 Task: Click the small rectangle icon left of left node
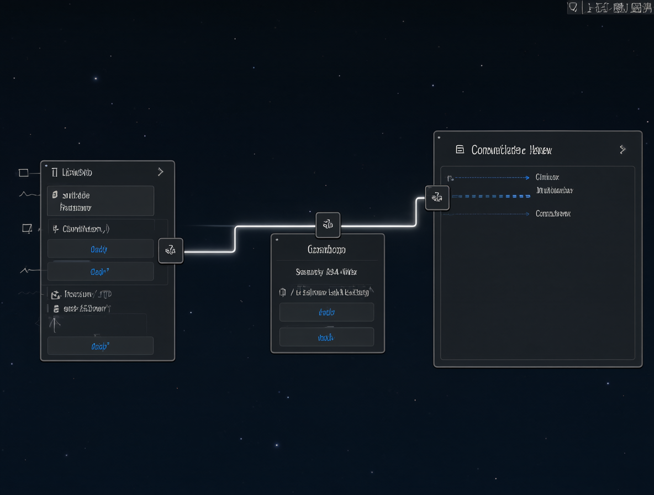[x=24, y=173]
